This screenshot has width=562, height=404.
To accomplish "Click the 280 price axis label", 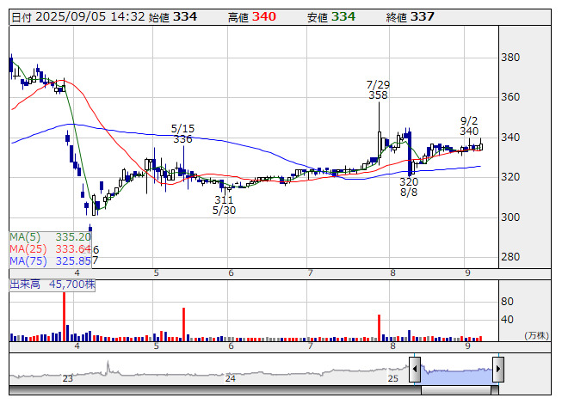I will [510, 257].
